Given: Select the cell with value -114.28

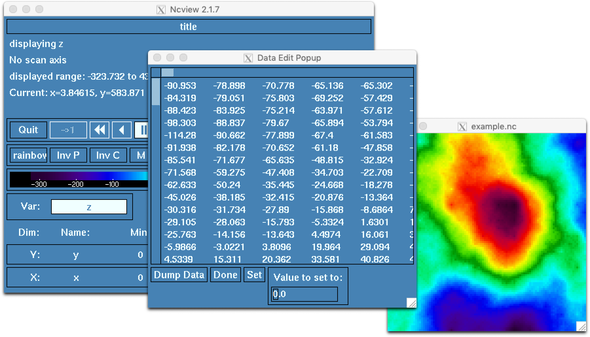Looking at the screenshot, I should [180, 135].
